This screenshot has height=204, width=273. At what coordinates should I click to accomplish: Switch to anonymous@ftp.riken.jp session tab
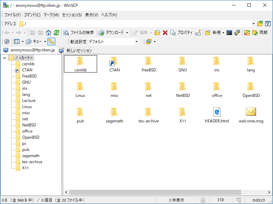[29, 50]
